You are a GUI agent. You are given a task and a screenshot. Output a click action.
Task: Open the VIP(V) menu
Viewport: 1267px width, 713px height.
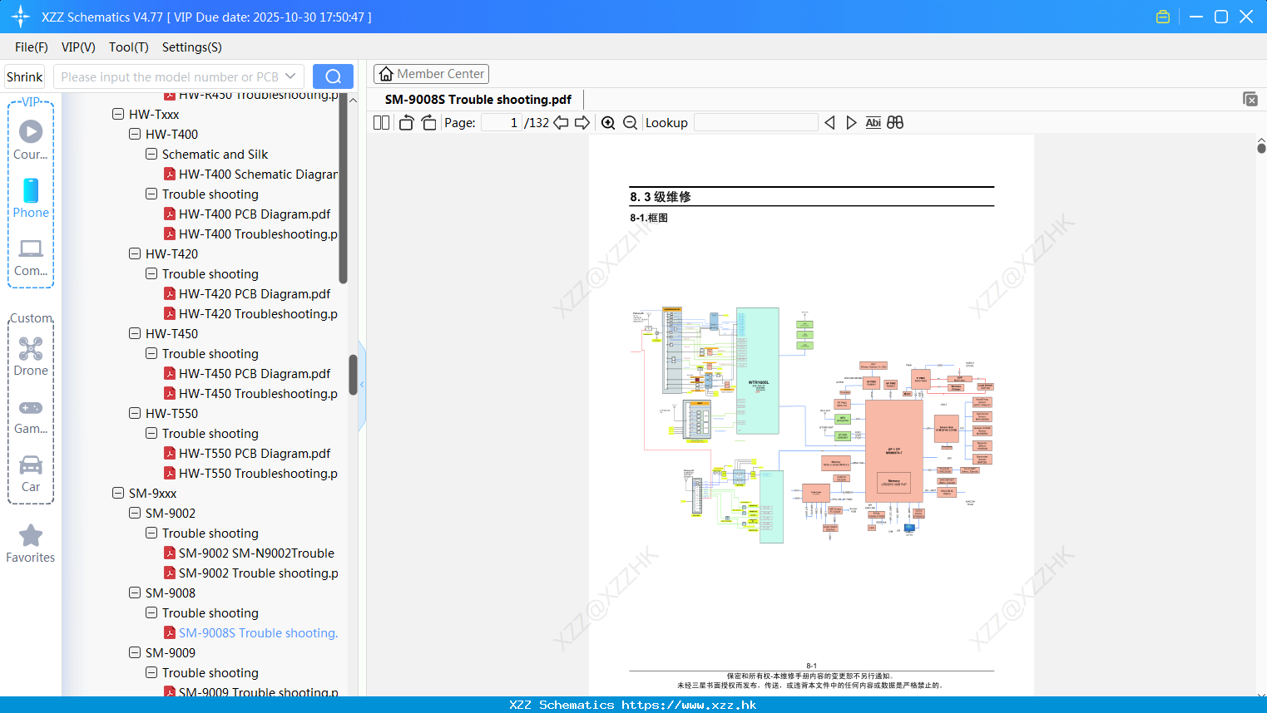click(x=78, y=47)
